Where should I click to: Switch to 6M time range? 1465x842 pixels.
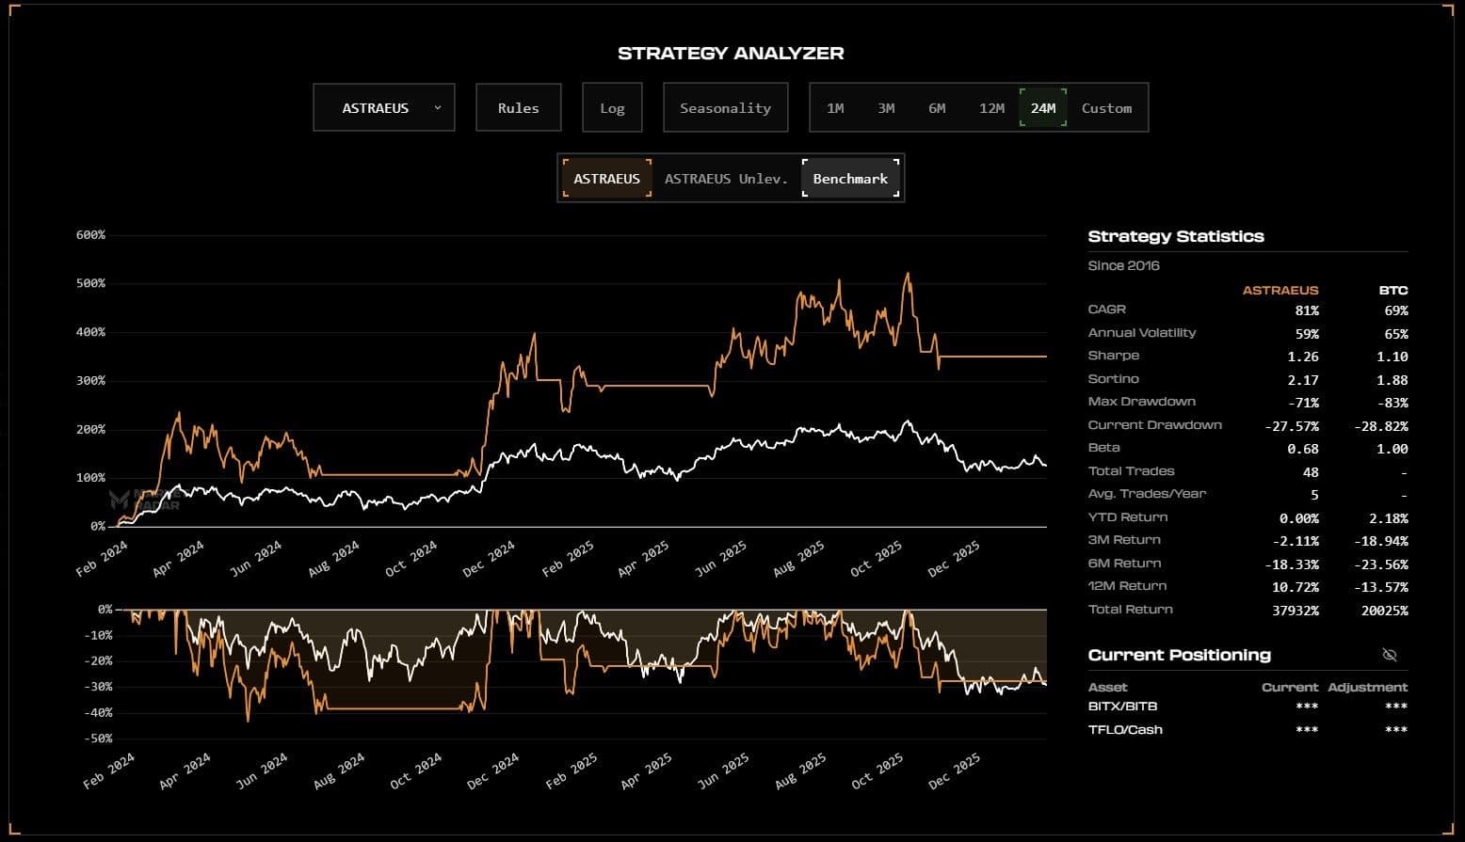[x=937, y=108]
